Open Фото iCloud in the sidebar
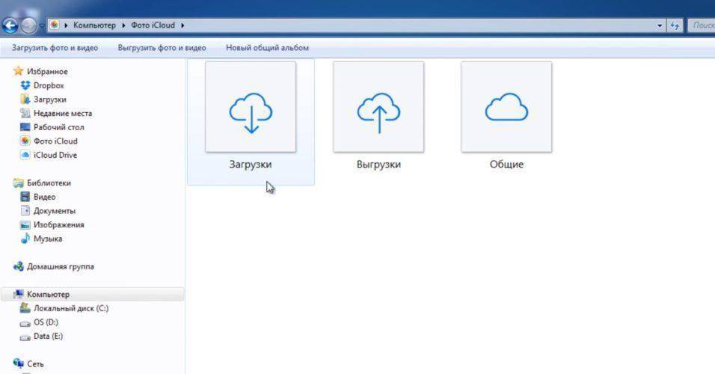The height and width of the screenshot is (374, 715). (x=55, y=141)
